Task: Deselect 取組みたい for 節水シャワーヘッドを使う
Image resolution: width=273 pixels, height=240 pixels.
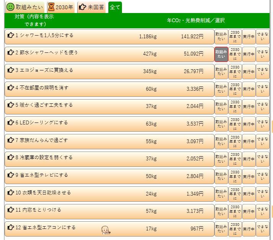Action: point(221,54)
